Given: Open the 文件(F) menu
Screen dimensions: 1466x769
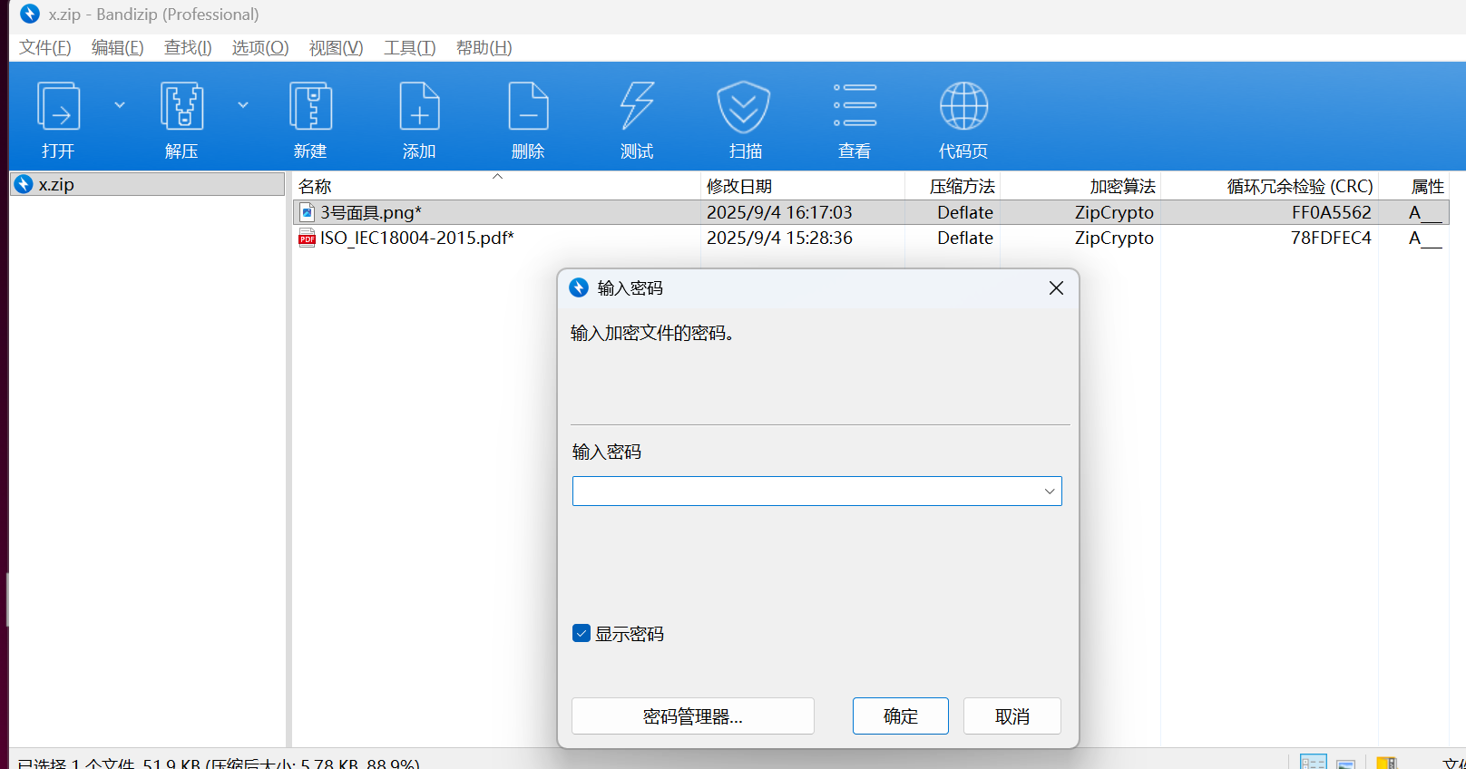Looking at the screenshot, I should (x=45, y=48).
